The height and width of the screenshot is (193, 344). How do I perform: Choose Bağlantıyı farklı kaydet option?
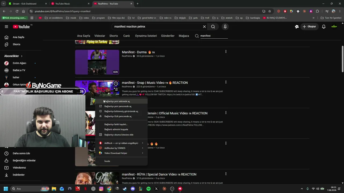(x=121, y=124)
